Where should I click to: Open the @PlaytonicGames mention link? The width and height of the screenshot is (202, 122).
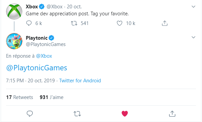(37, 68)
